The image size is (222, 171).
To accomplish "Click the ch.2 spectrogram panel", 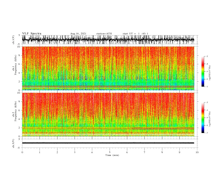I will [108, 115].
